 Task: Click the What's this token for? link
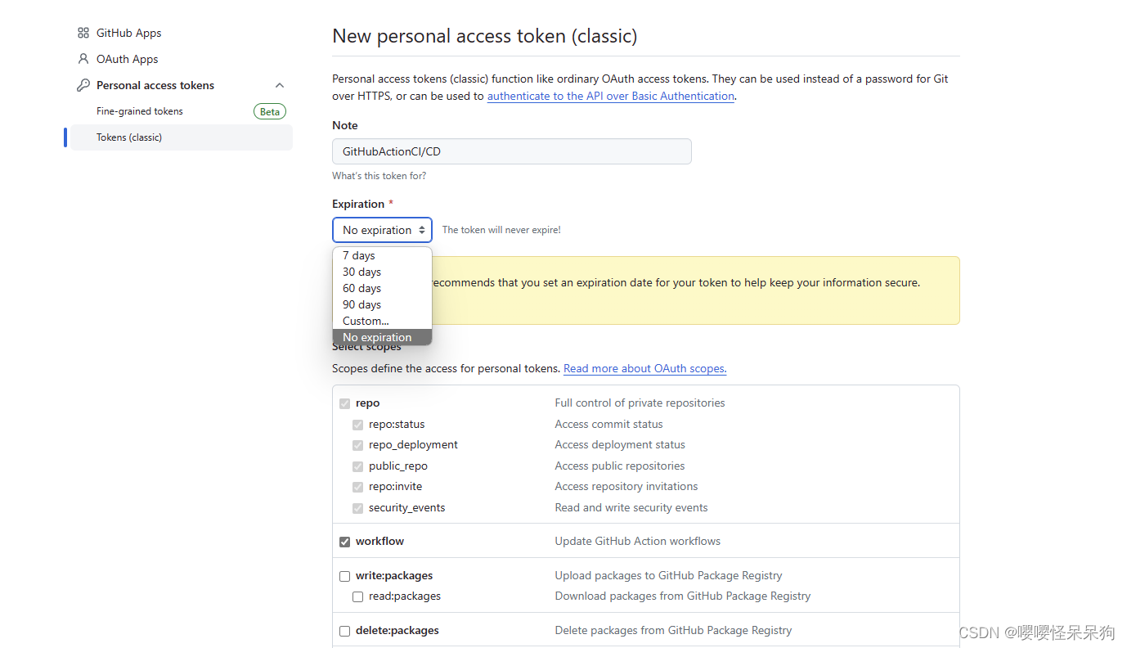click(379, 176)
